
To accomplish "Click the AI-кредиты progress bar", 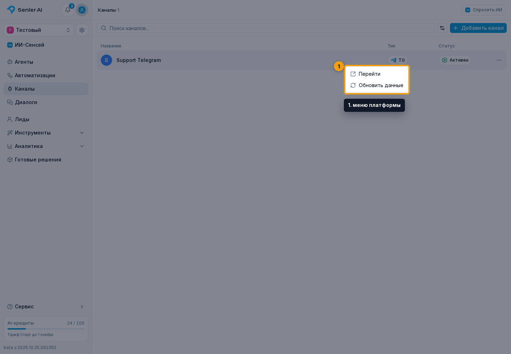I will [x=46, y=329].
